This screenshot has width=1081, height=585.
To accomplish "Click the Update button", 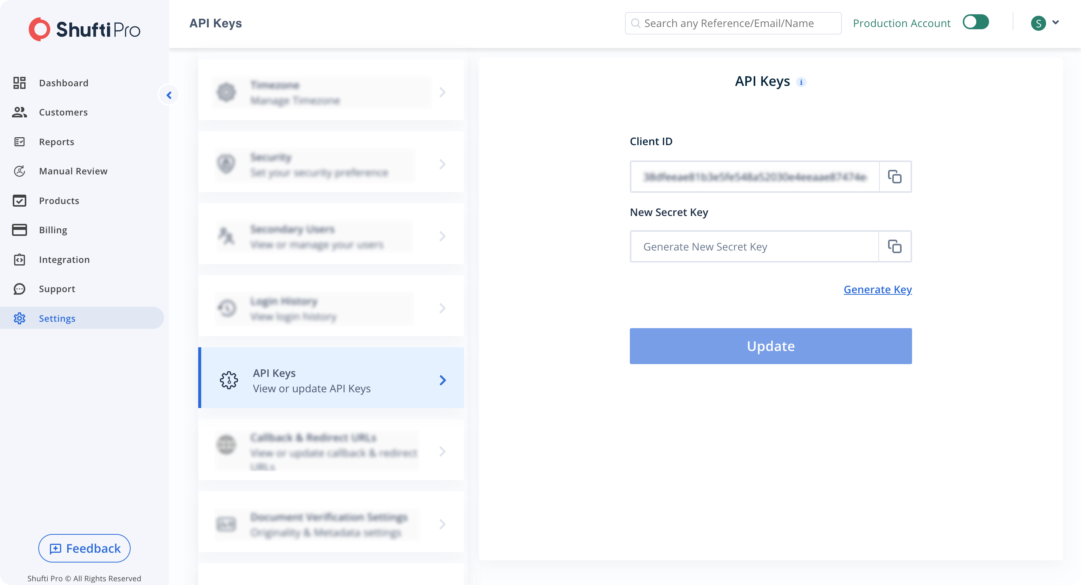I will pos(771,346).
